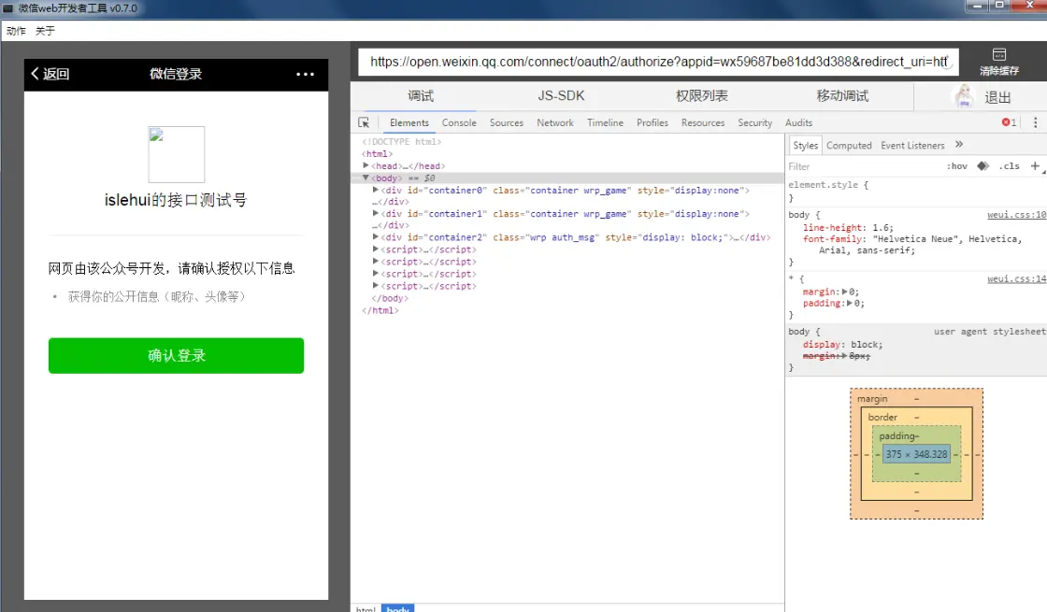Add new style rule with plus icon

[x=1035, y=166]
